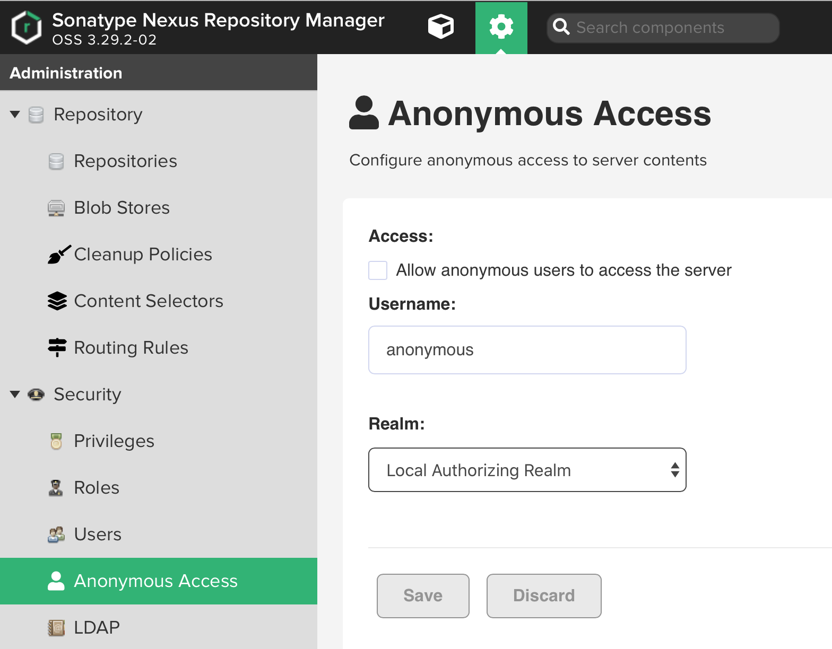Image resolution: width=832 pixels, height=649 pixels.
Task: Click 'Configure anonymous access to server contents' text
Action: click(x=528, y=160)
